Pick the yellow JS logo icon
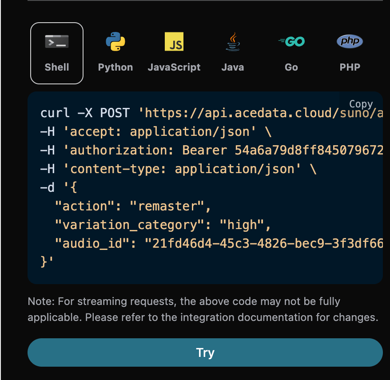Viewport: 390px width, 380px height. pyautogui.click(x=174, y=42)
